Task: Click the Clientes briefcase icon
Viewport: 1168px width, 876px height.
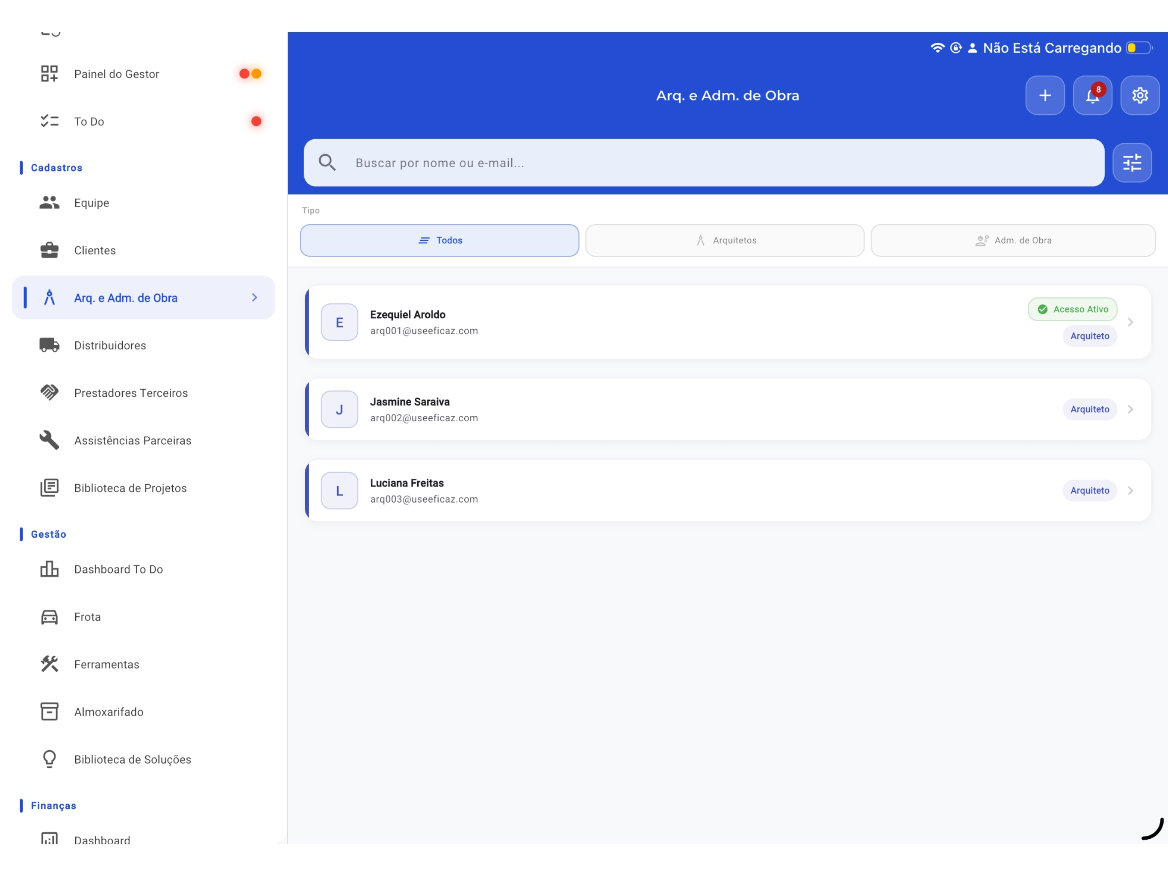Action: [x=49, y=250]
